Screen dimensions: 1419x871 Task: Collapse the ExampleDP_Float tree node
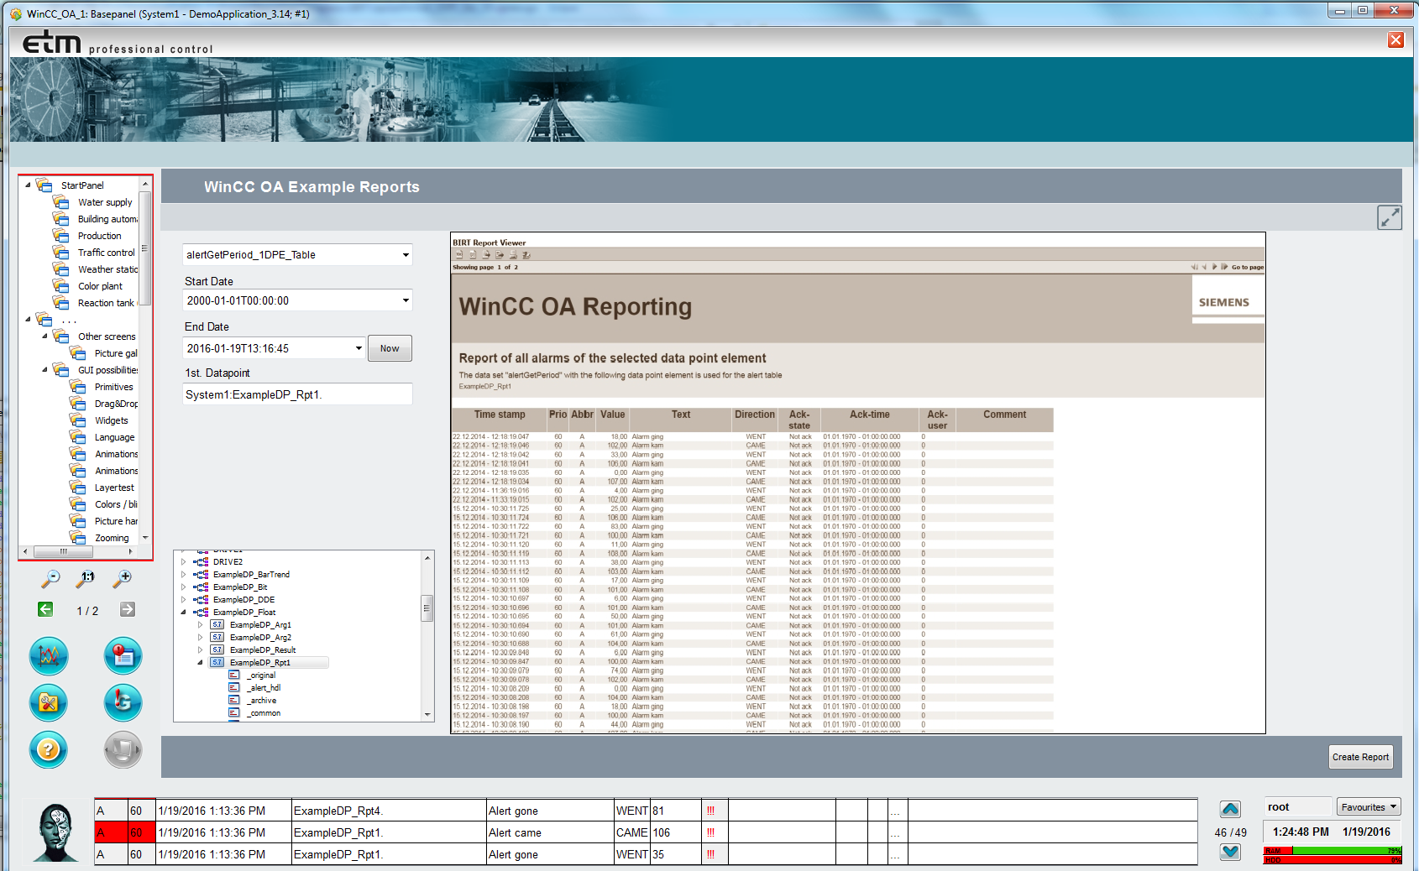point(184,613)
